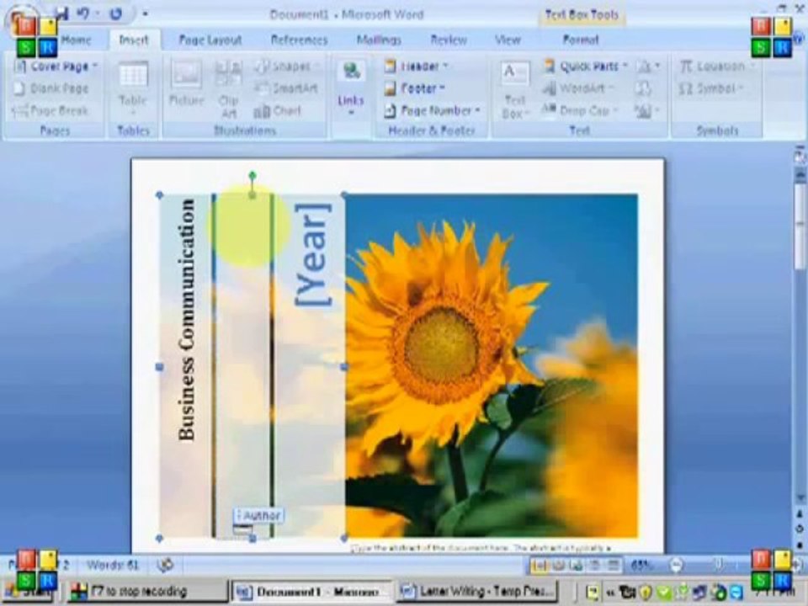Screen dimensions: 808x606
Task: Open the Page Layout tab
Action: (210, 40)
